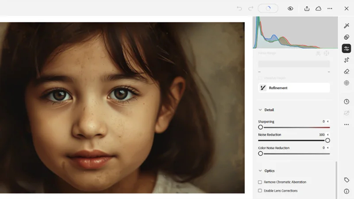The height and width of the screenshot is (199, 354).
Task: Click the Noise Reduction slider handle
Action: [x=327, y=141]
